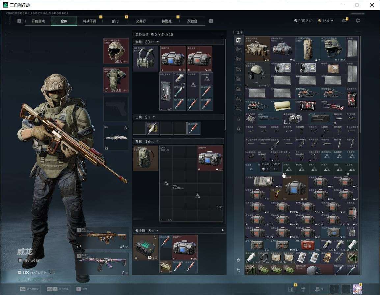Select secondary weapon KC17 slot
Image resolution: width=380 pixels, height=295 pixels.
coord(102,264)
